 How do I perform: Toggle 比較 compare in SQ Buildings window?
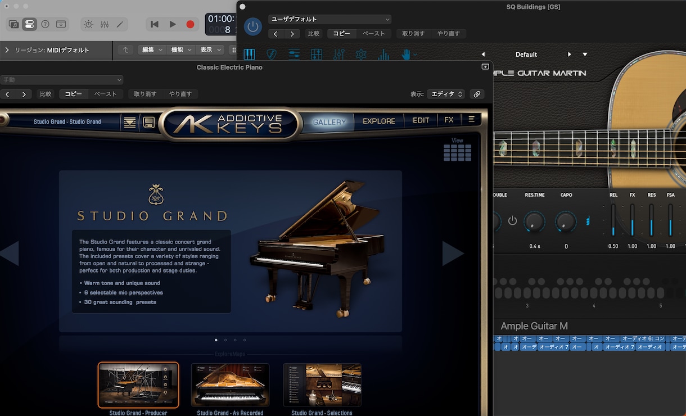(x=314, y=34)
